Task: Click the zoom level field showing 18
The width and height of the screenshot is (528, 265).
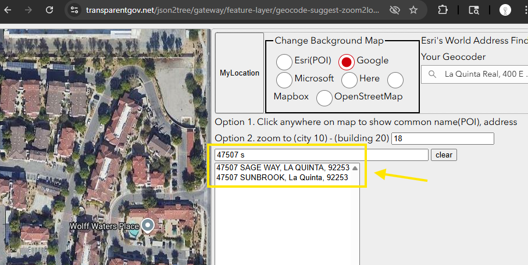Action: (443, 138)
